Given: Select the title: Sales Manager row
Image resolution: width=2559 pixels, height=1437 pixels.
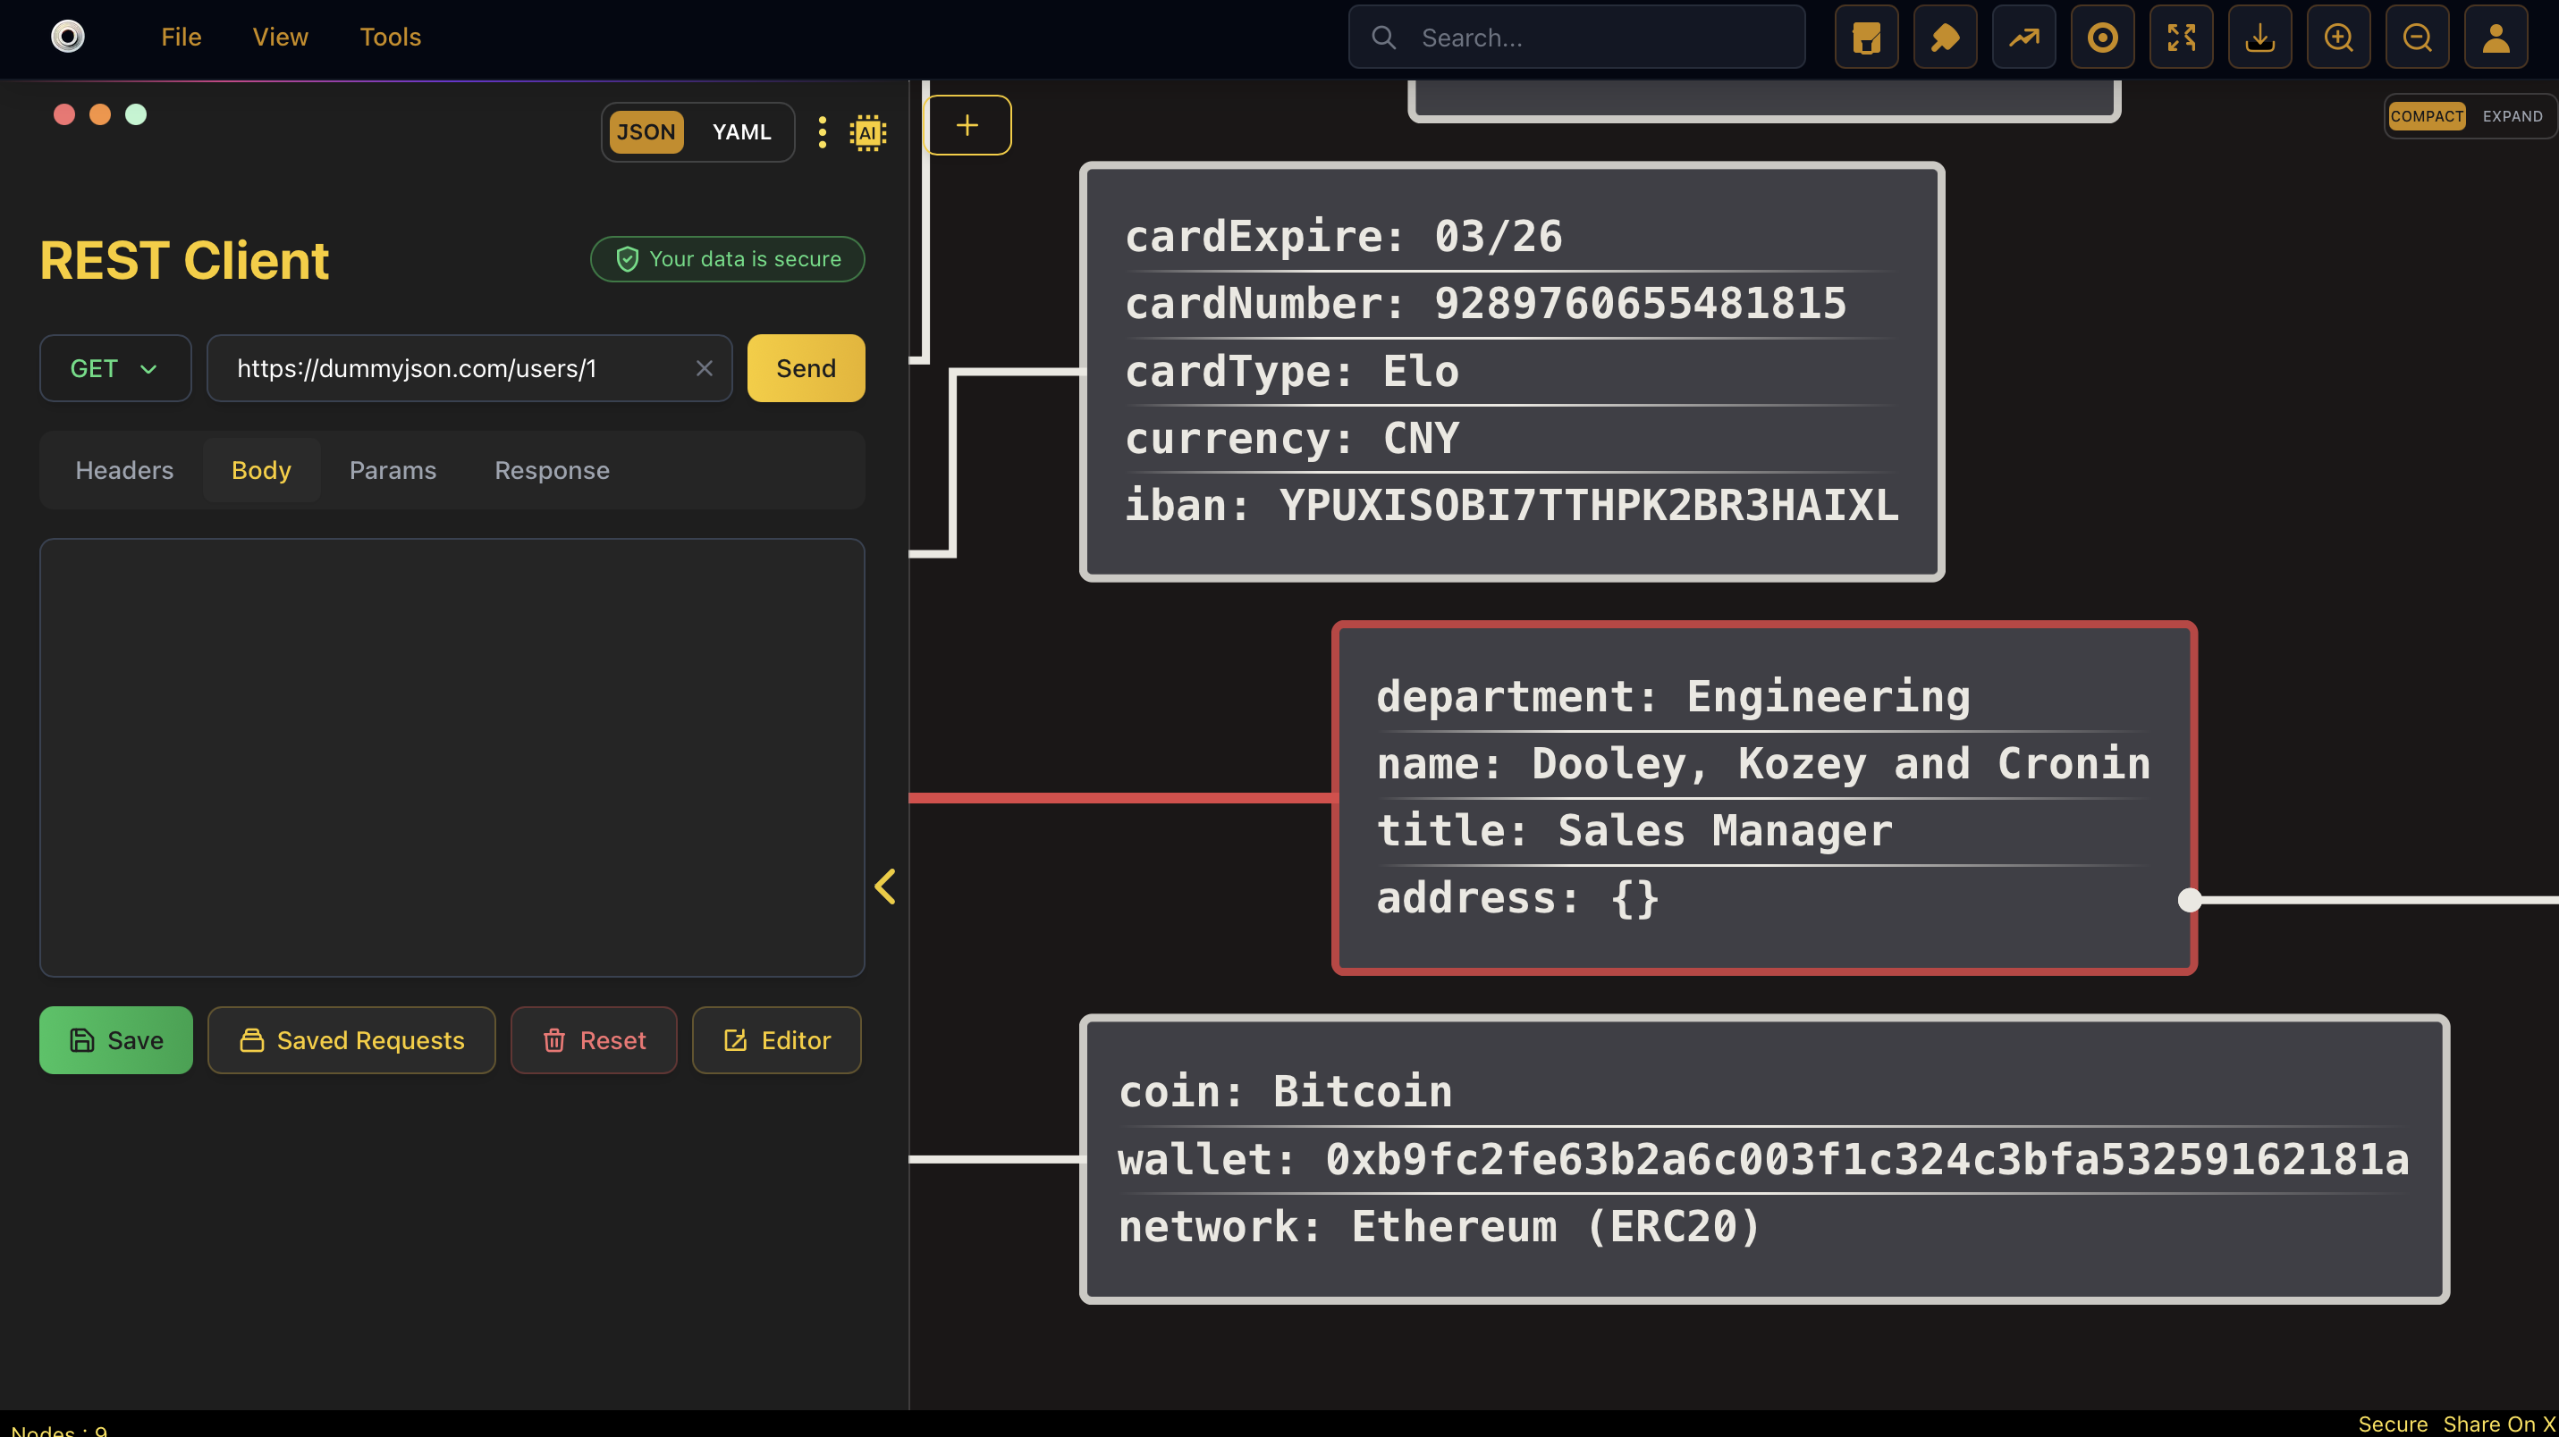Looking at the screenshot, I should tap(1763, 830).
